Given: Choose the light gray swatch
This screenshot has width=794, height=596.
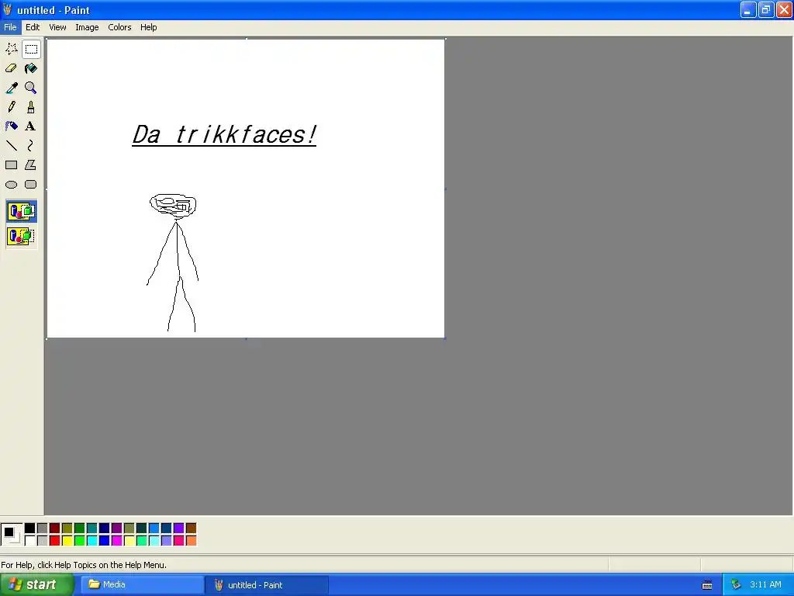Looking at the screenshot, I should pyautogui.click(x=42, y=541).
